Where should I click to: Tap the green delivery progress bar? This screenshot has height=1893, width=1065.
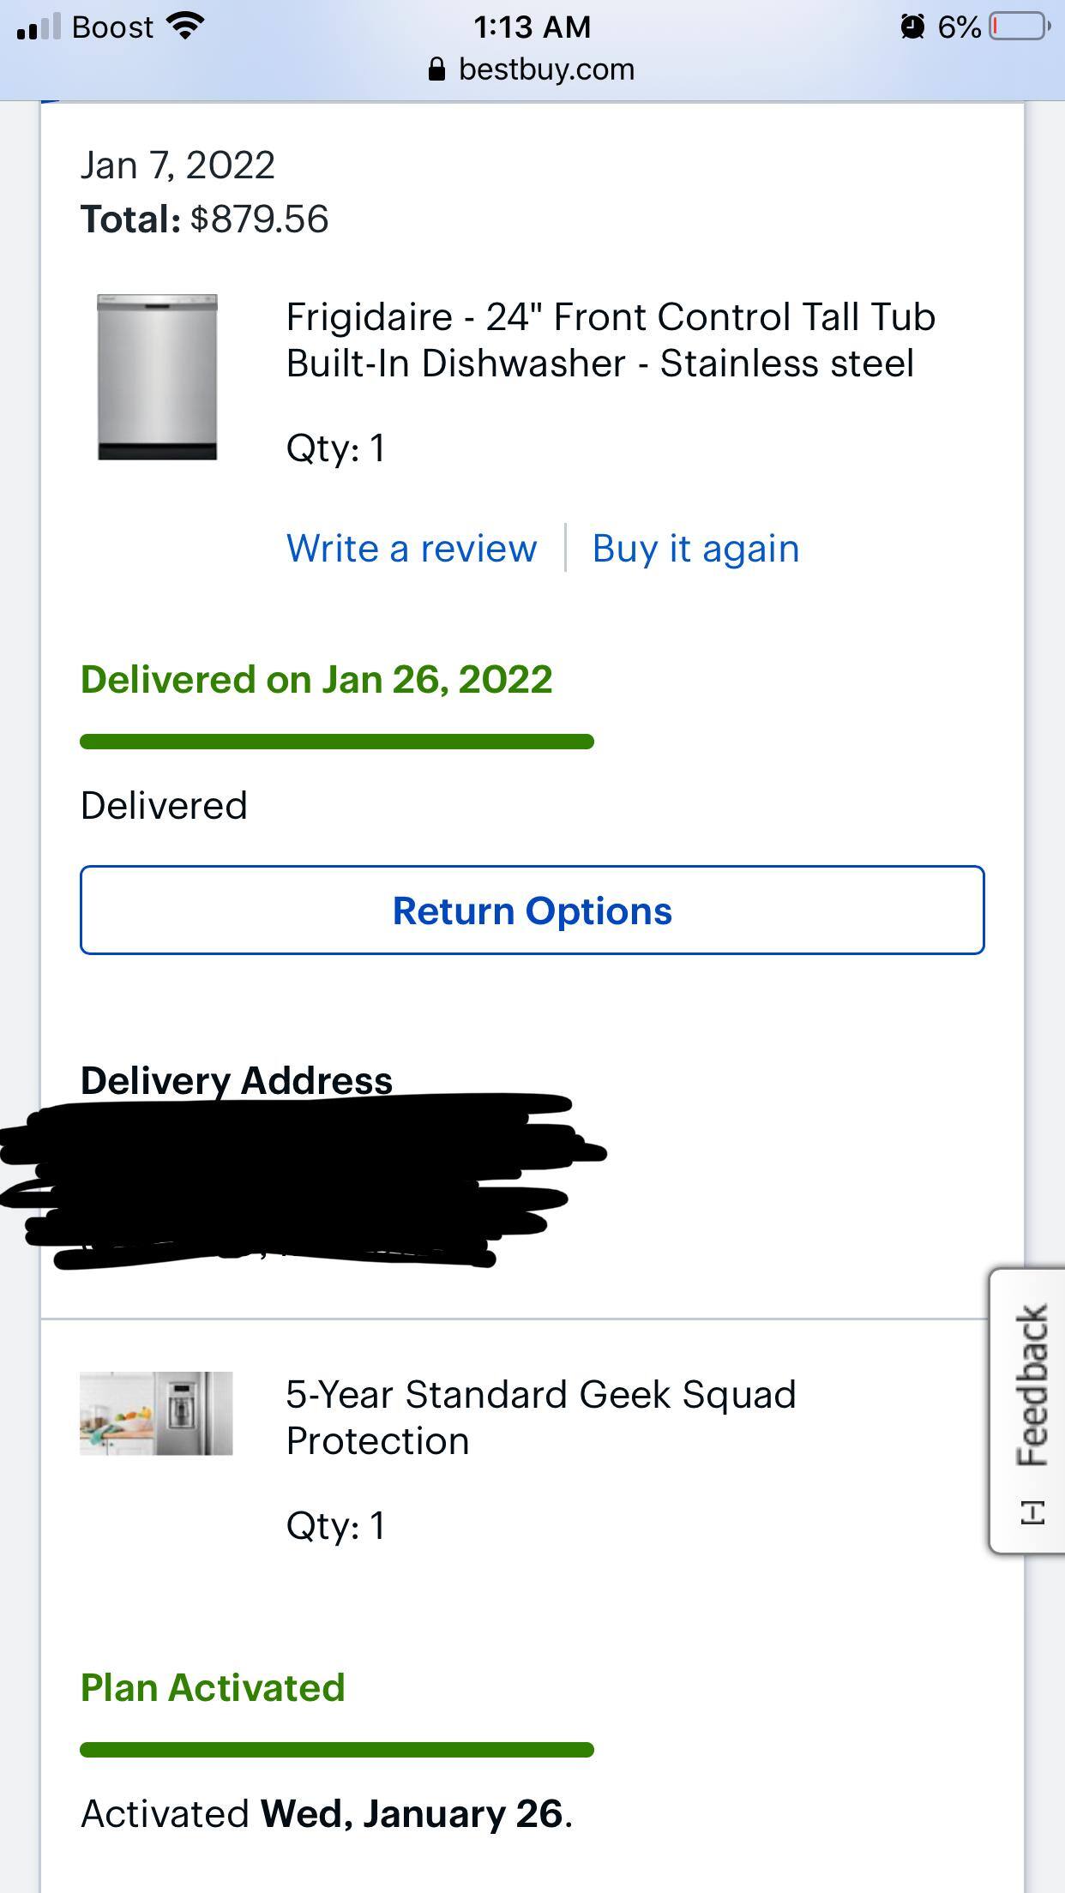click(x=336, y=742)
